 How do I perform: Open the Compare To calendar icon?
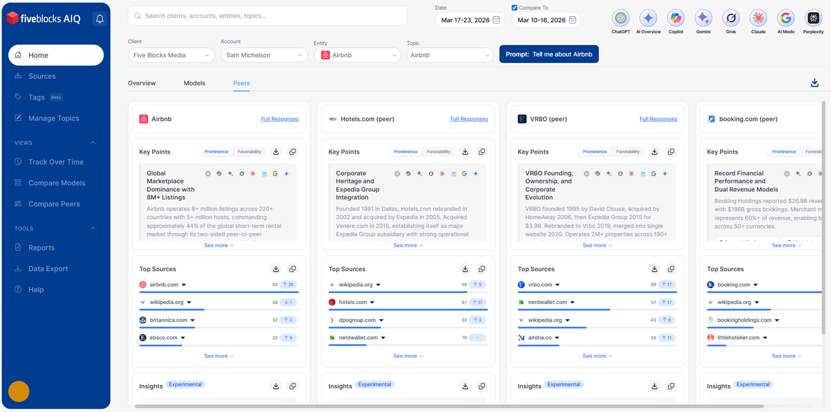[572, 20]
